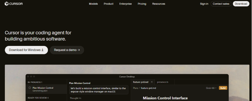This screenshot has width=252, height=101.
Task: Click the READY FOR REVIEW 4 heading
Action: click(x=38, y=98)
